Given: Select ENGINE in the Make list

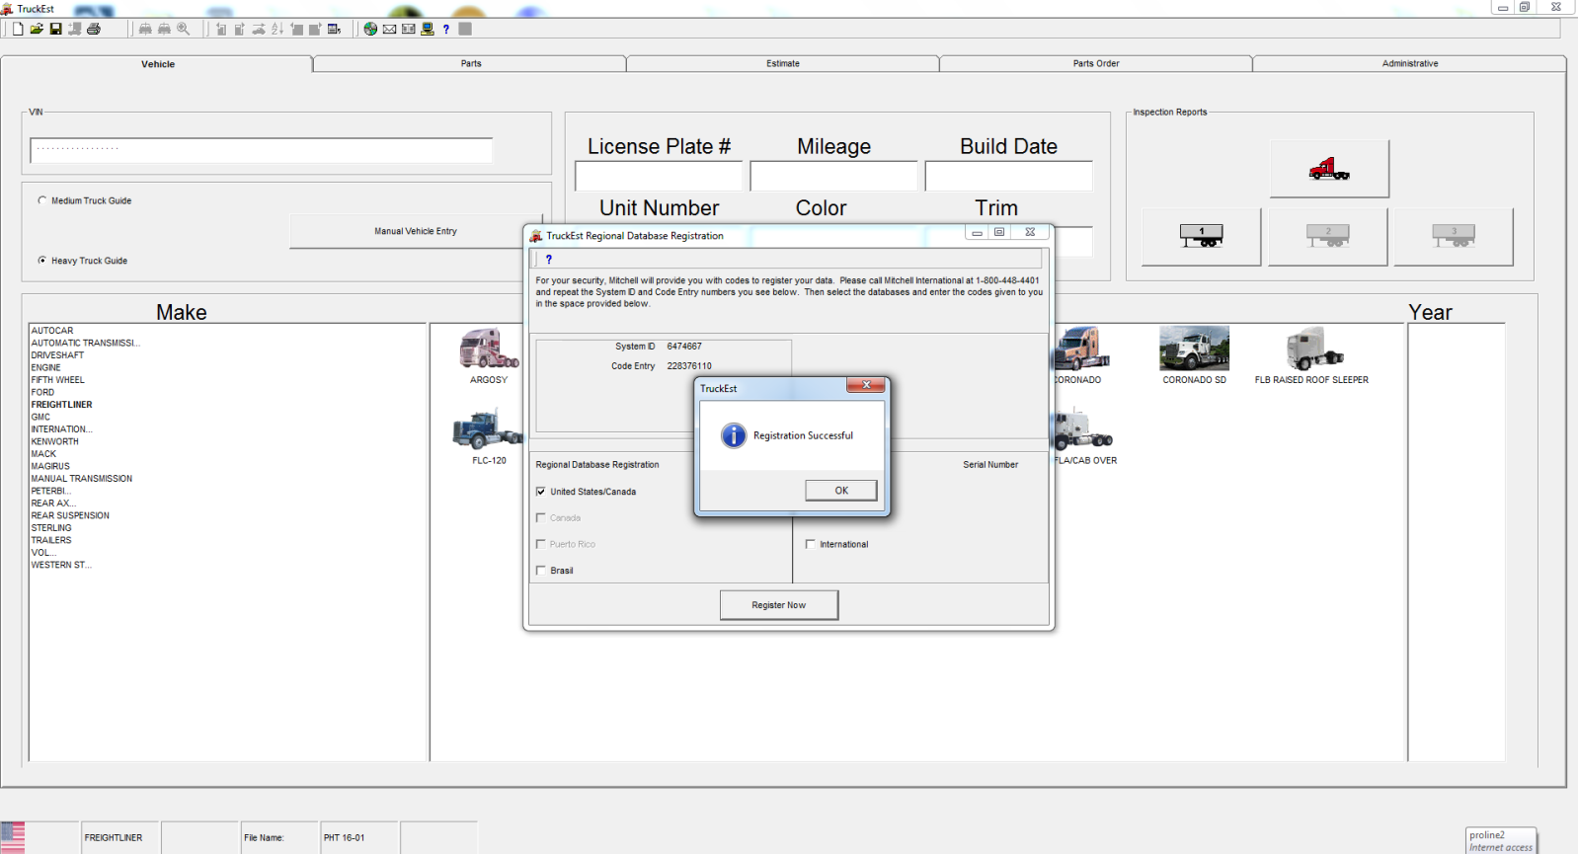Looking at the screenshot, I should coord(45,367).
